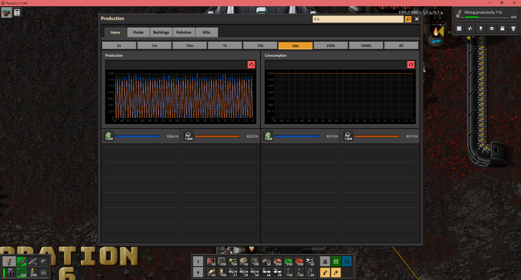Open shortcut bar options three-dot menu
Screen dimensions: 521x280
(354, 259)
